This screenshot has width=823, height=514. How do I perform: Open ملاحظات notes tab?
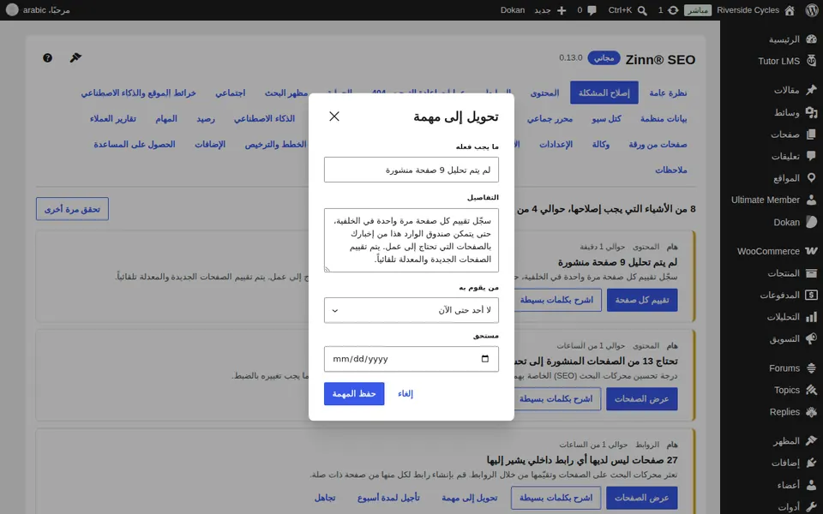coord(670,170)
